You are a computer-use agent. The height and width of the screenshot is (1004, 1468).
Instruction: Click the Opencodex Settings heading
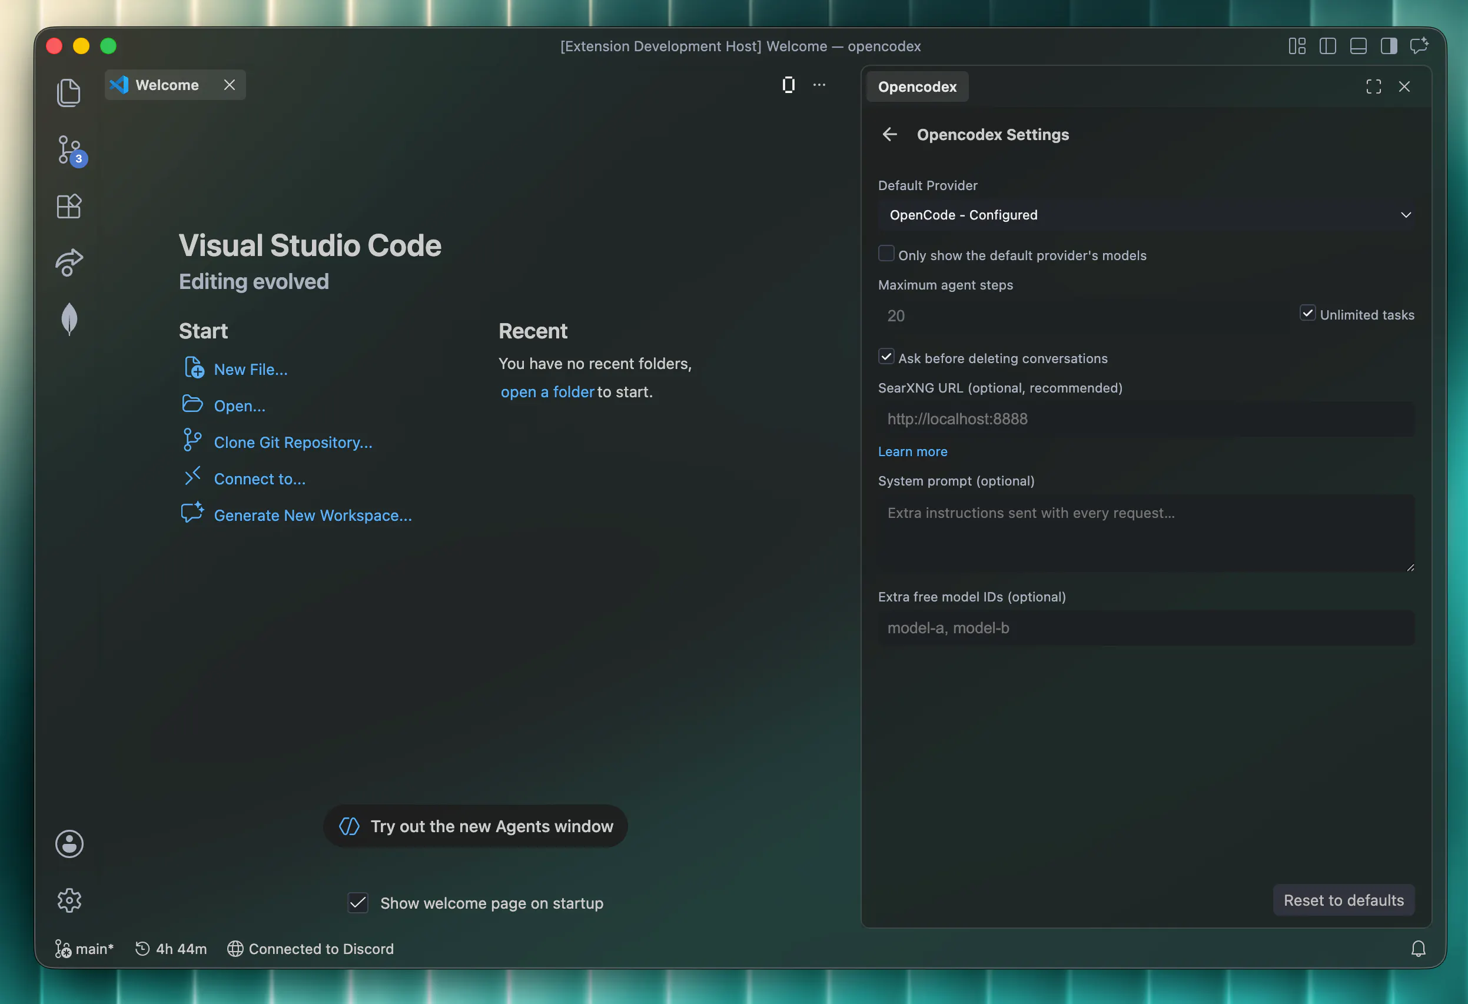pyautogui.click(x=992, y=135)
